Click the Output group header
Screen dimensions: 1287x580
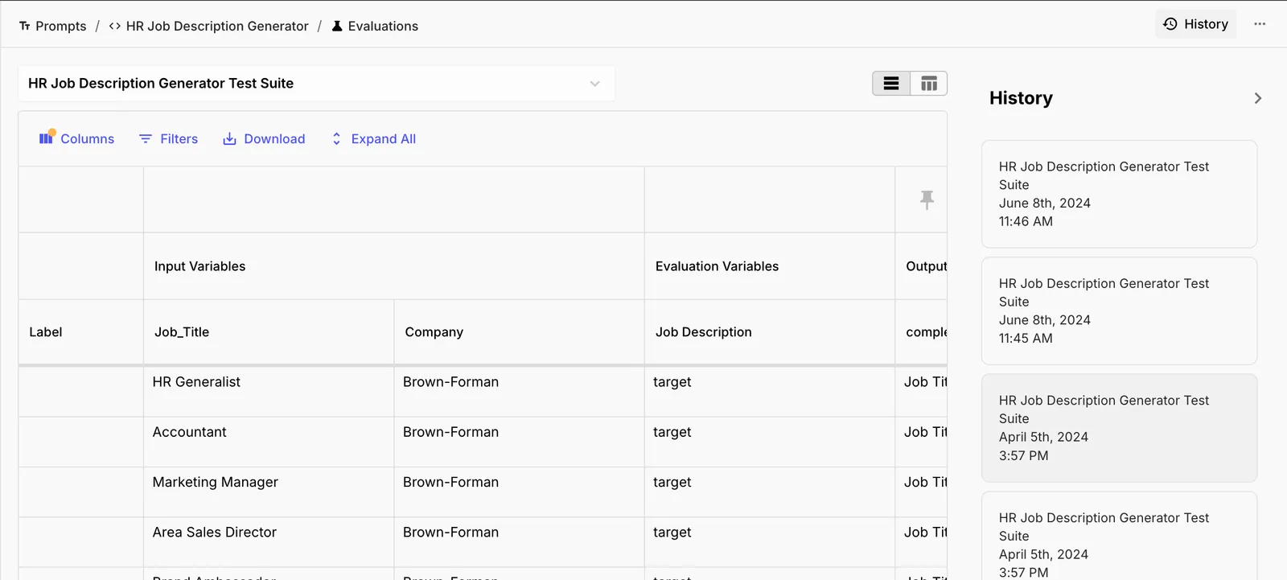[922, 266]
